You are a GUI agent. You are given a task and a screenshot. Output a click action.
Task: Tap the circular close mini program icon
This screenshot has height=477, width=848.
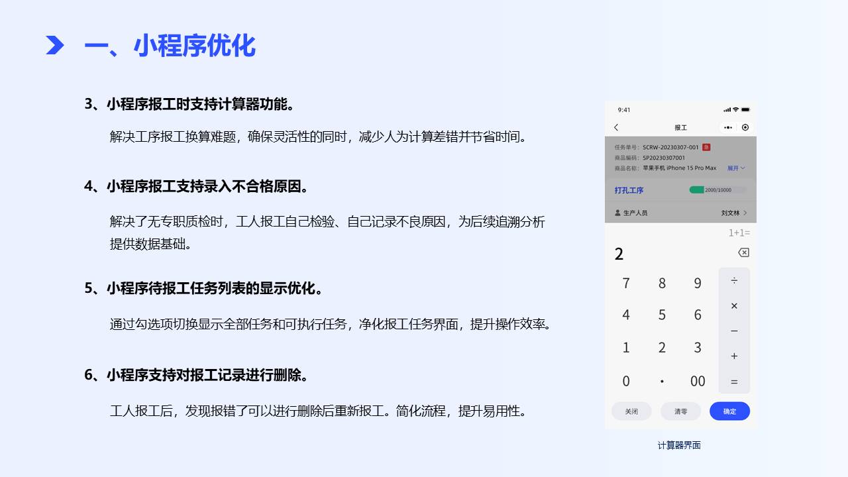(745, 127)
